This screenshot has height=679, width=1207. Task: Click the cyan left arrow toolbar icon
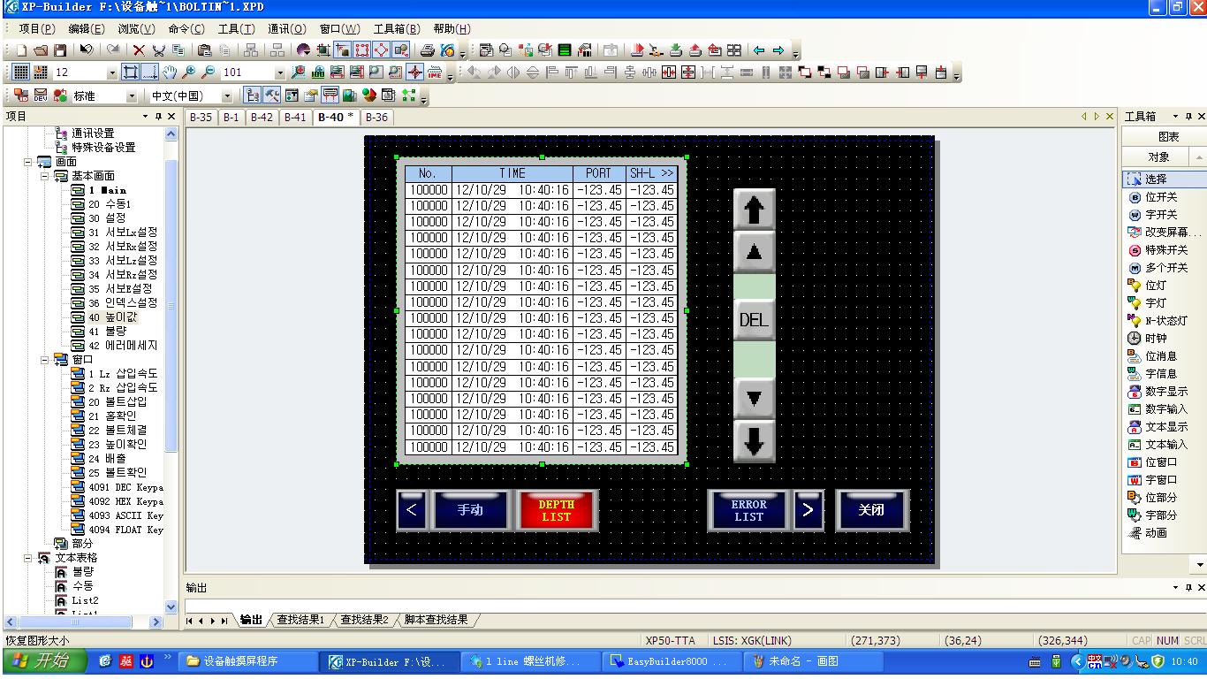759,51
